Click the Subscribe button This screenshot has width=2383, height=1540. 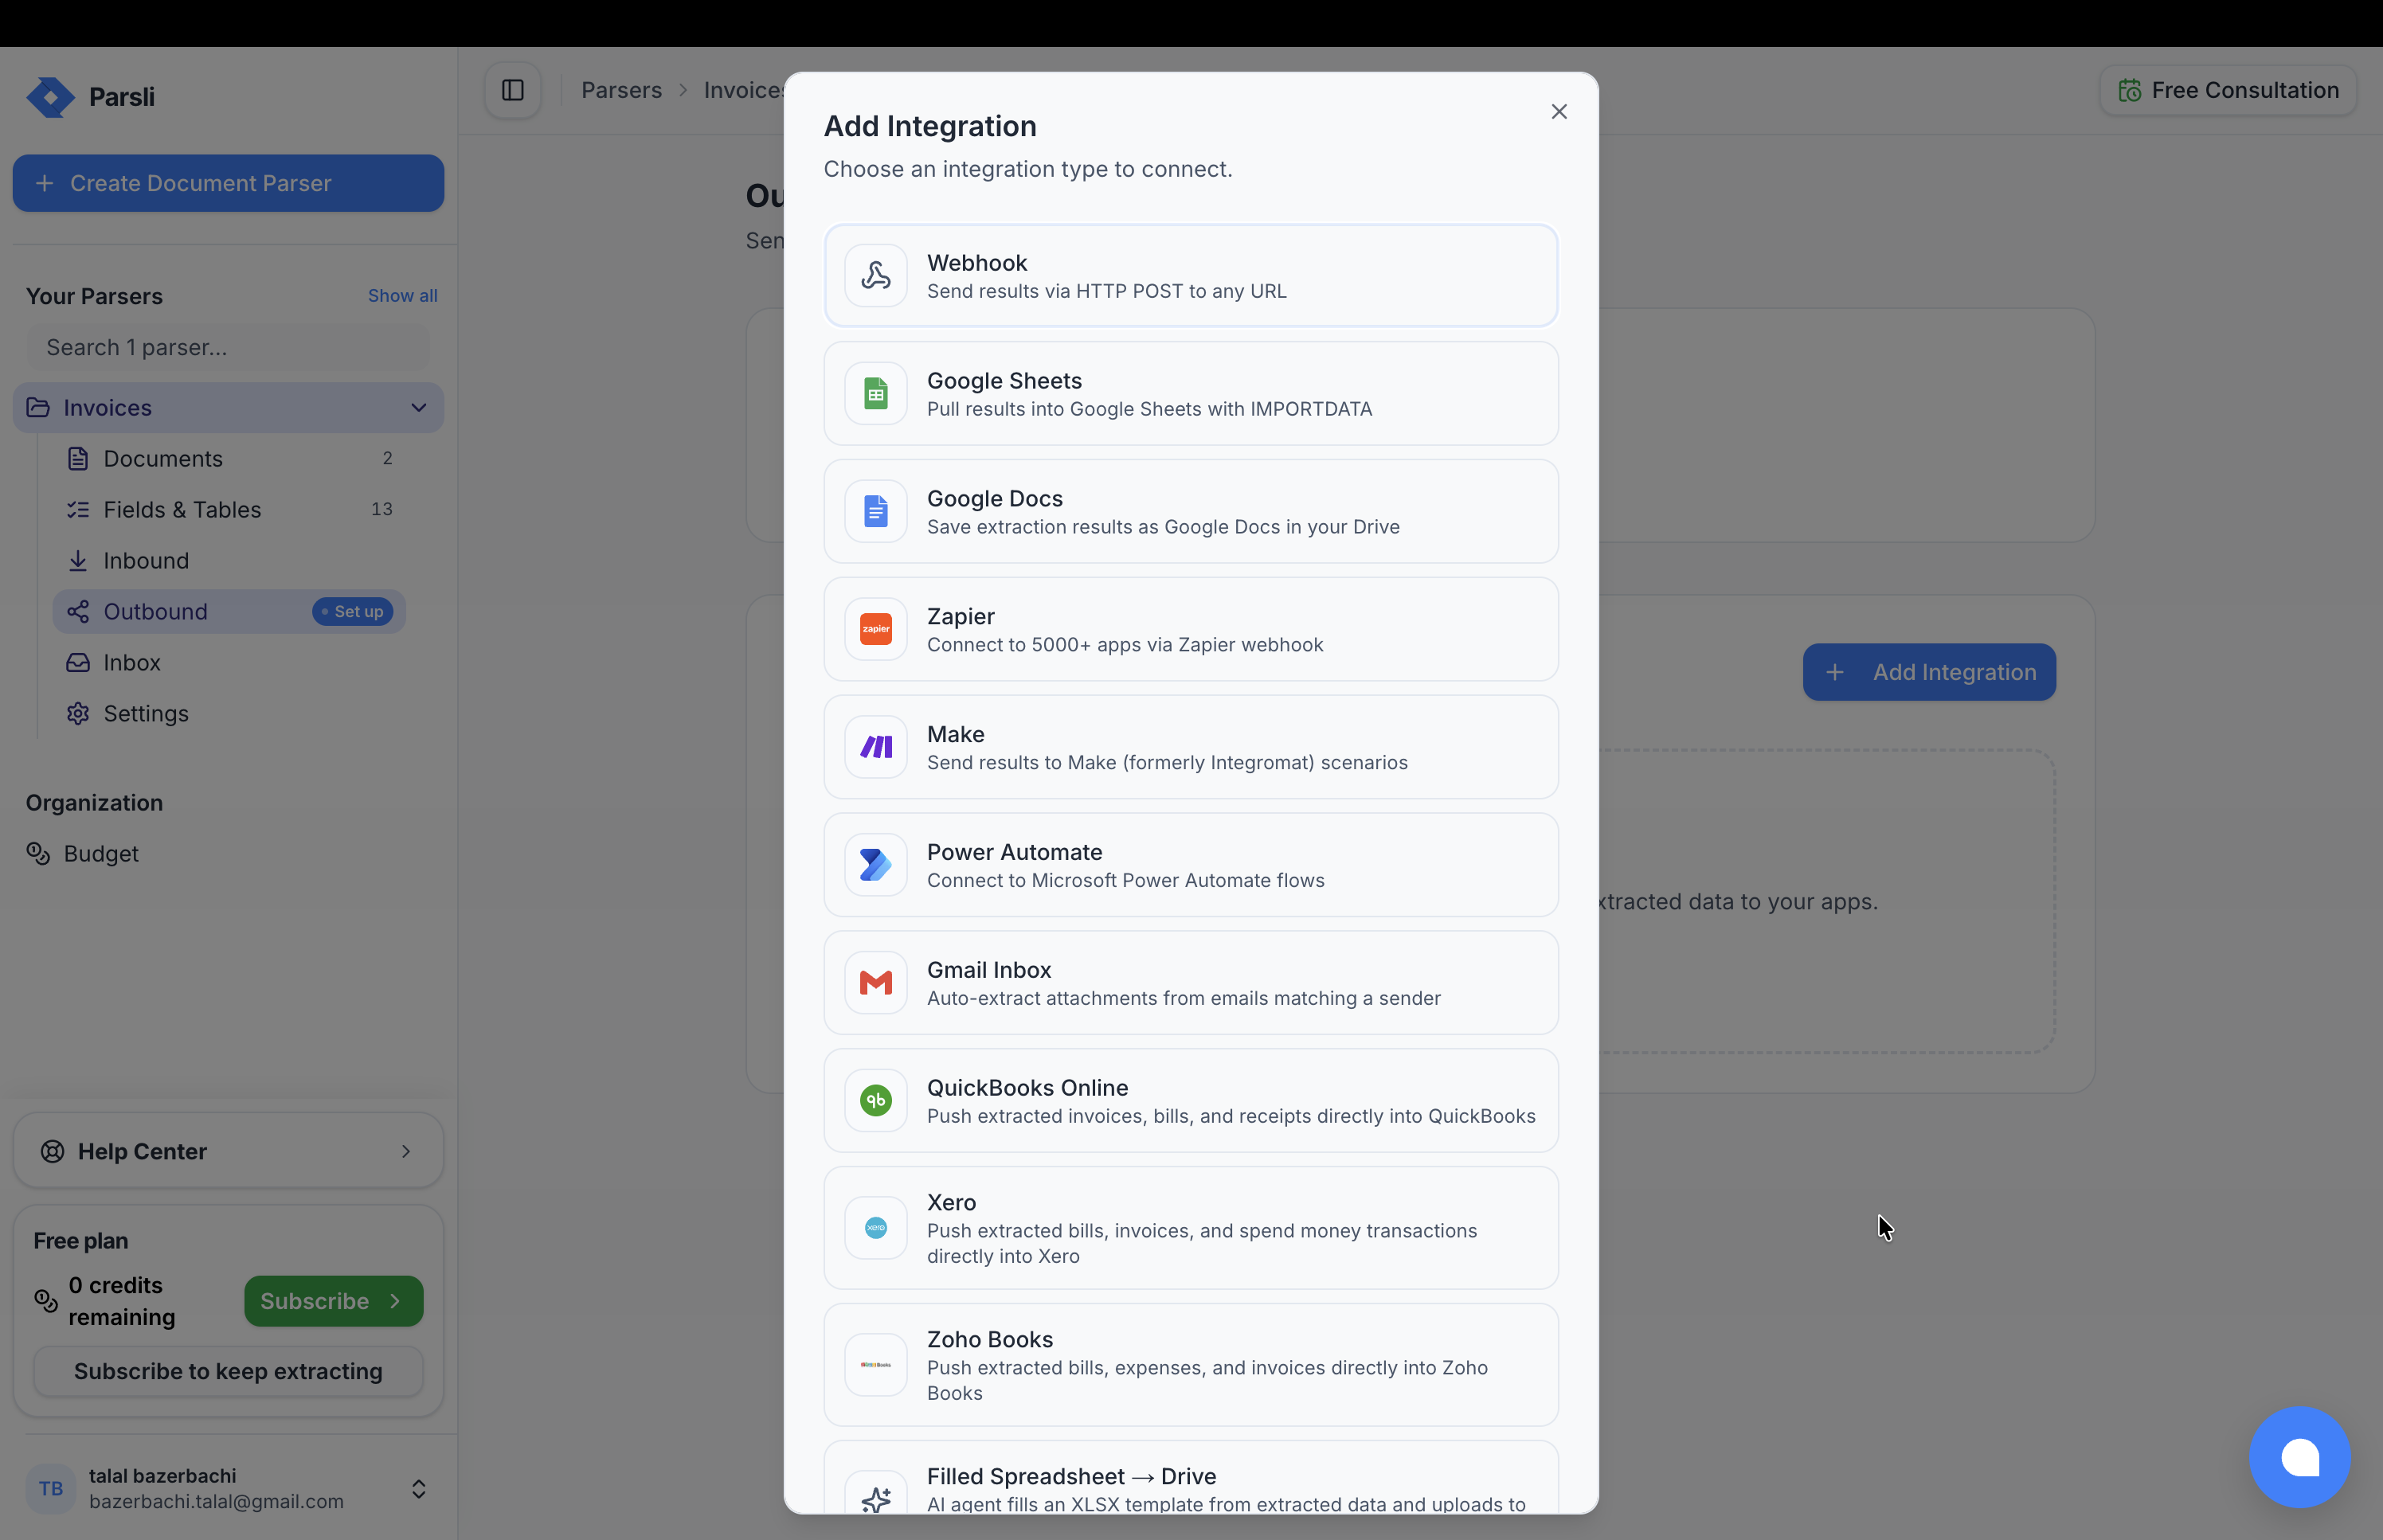click(333, 1301)
